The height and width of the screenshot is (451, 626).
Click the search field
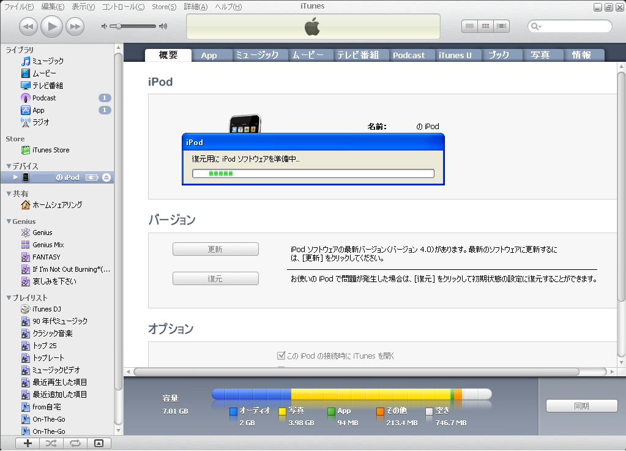point(570,26)
